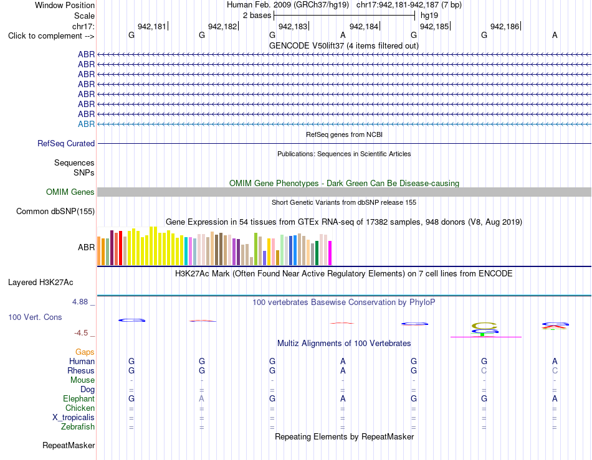Click the '100 Vert. Cons' label

pos(35,317)
